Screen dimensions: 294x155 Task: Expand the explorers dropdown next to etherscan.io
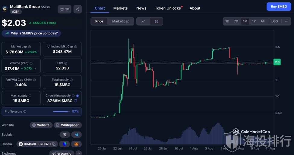(78, 153)
